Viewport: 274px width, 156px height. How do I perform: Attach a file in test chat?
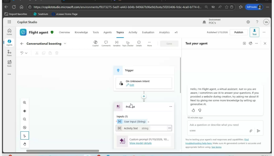pyautogui.click(x=251, y=131)
